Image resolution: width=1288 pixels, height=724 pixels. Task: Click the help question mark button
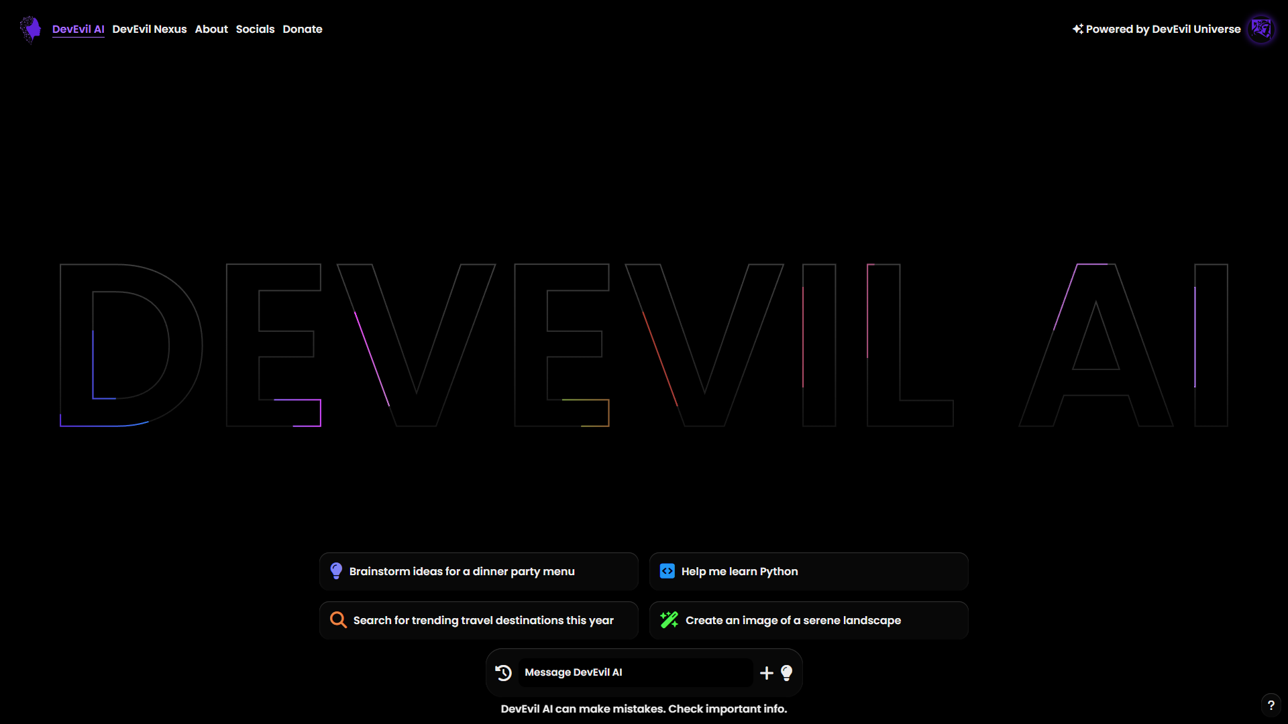tap(1271, 705)
